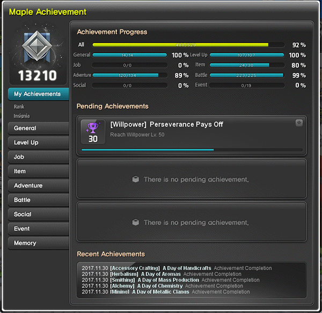Image resolution: width=322 pixels, height=313 pixels.
Task: Open the Rank sub-menu
Action: tap(19, 107)
